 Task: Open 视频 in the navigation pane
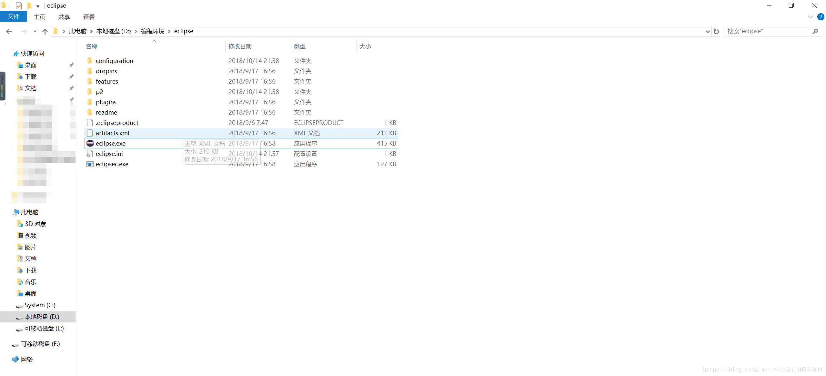coord(31,236)
